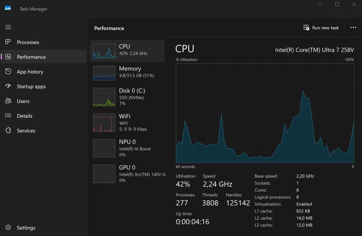Close the Task Manager window
This screenshot has width=362, height=236.
coord(354,5)
